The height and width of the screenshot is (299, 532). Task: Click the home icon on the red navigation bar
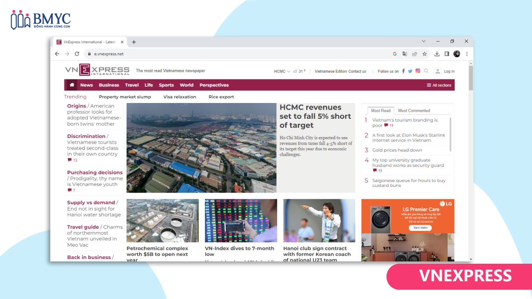[71, 85]
